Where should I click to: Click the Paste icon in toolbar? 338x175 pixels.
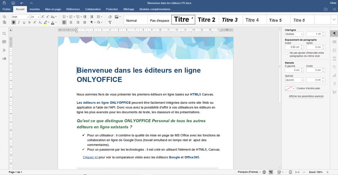point(4,22)
